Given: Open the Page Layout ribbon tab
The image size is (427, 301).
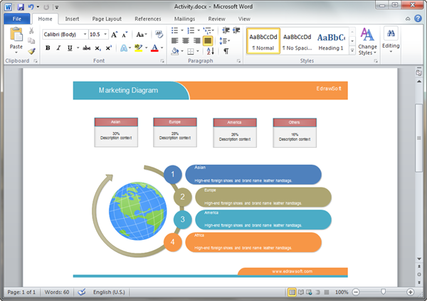Looking at the screenshot, I should [x=107, y=18].
